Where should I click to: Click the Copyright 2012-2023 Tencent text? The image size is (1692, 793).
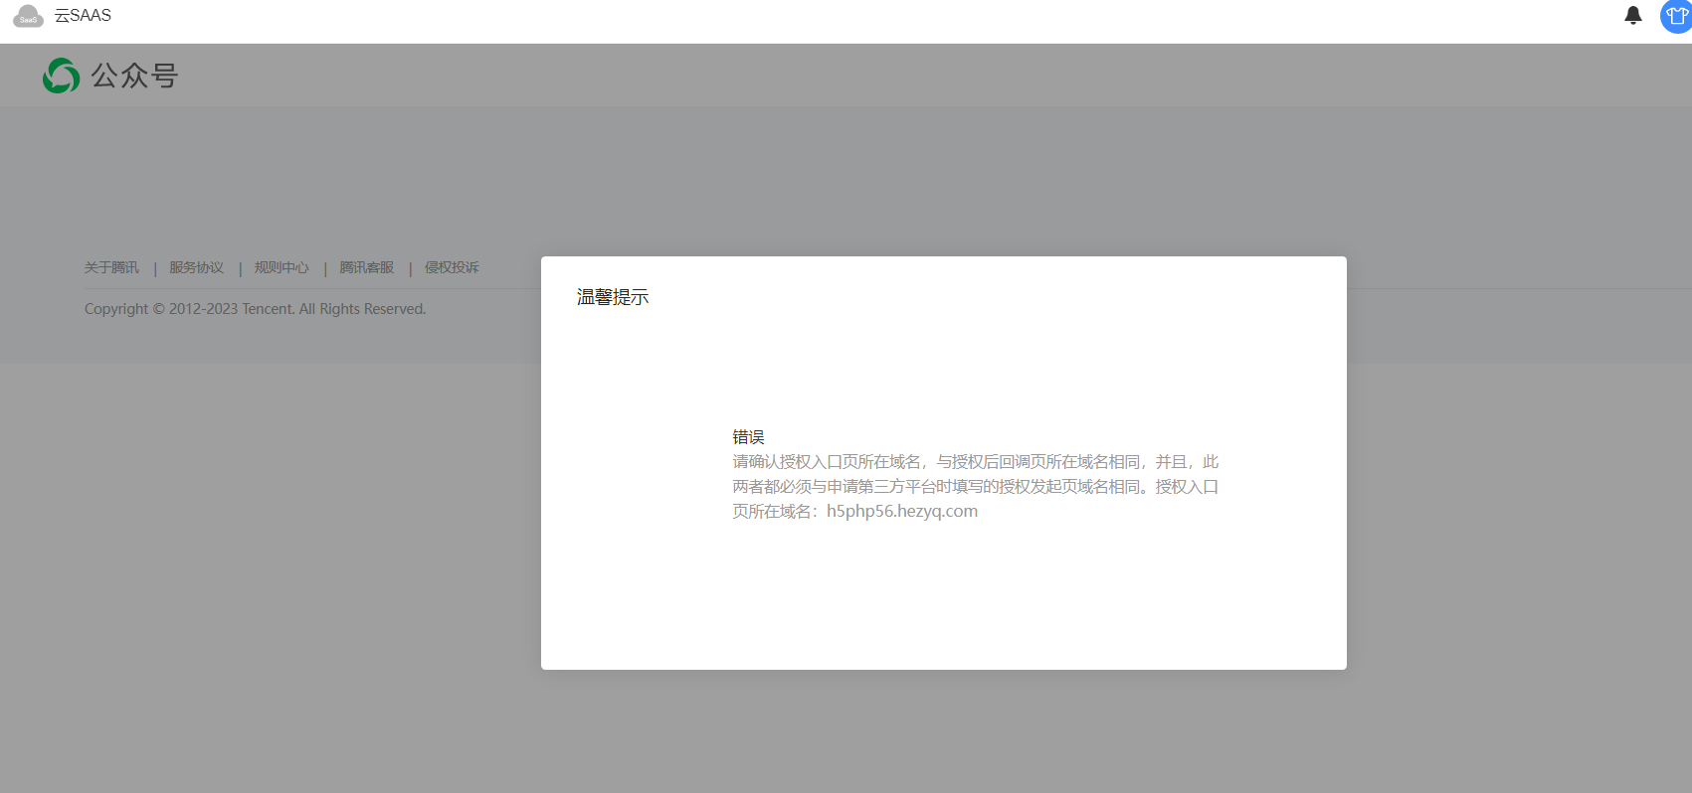(255, 309)
